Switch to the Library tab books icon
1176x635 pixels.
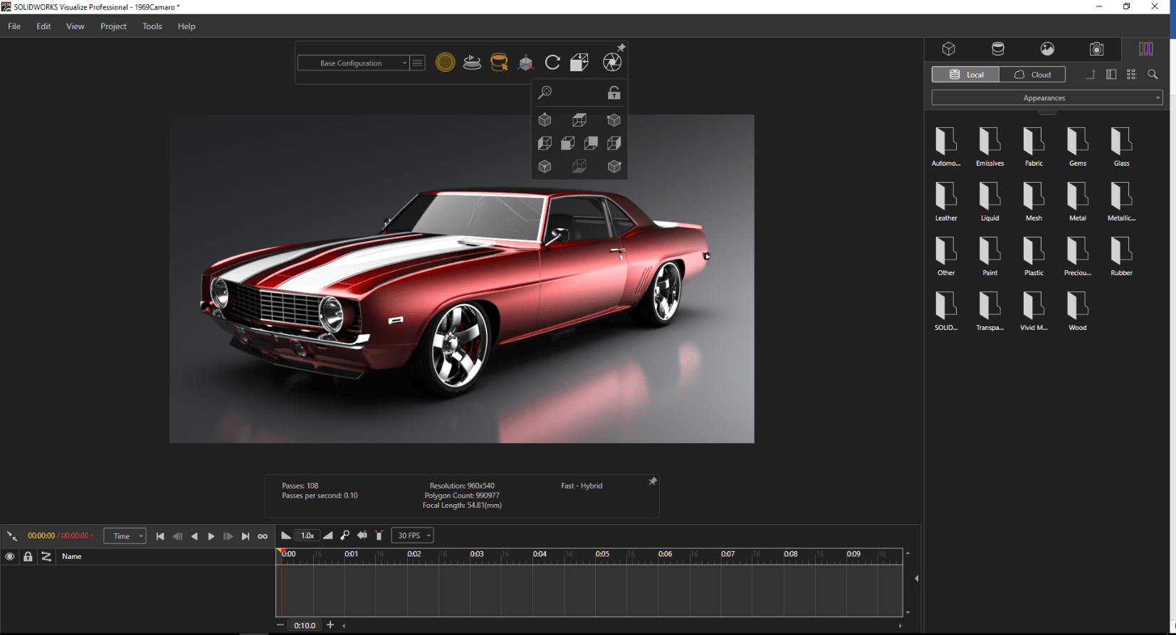(1146, 48)
